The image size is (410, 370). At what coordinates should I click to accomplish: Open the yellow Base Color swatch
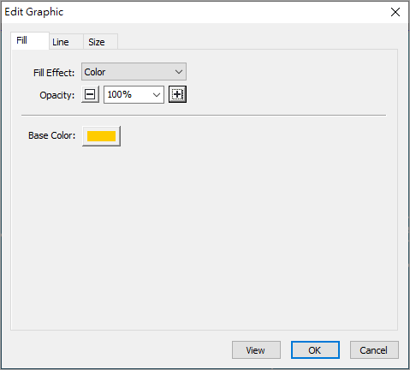click(x=101, y=136)
